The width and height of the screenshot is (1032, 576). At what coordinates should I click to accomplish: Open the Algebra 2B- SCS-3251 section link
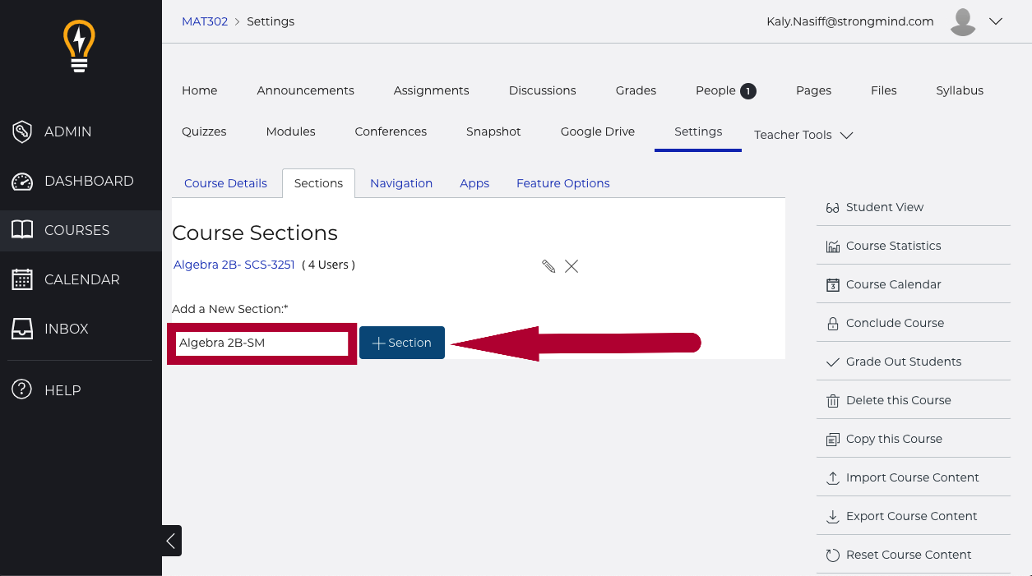click(x=234, y=265)
